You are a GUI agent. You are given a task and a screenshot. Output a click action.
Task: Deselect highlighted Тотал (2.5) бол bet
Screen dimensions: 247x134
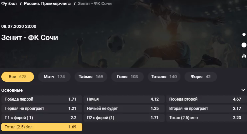click(42, 127)
